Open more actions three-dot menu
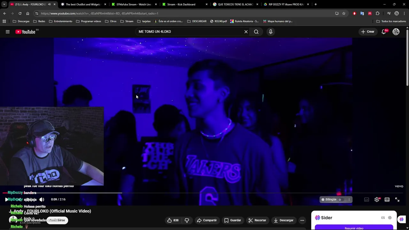Image resolution: width=409 pixels, height=230 pixels. point(302,220)
